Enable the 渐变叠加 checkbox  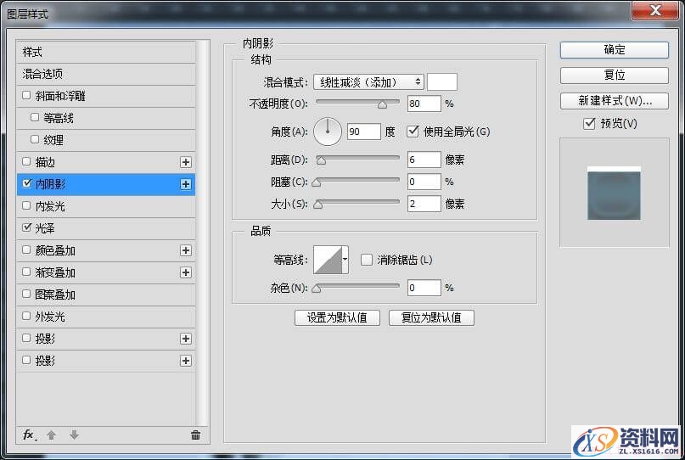click(26, 272)
